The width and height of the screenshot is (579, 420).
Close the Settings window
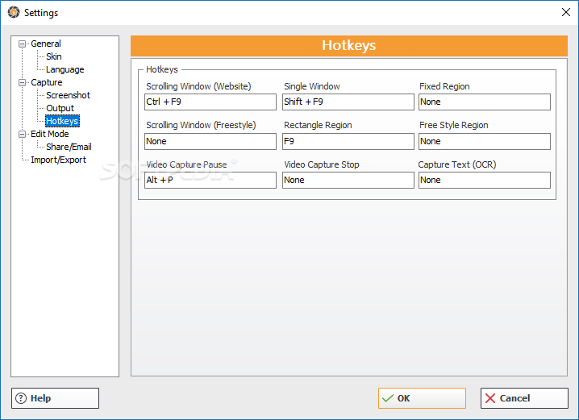(x=566, y=13)
